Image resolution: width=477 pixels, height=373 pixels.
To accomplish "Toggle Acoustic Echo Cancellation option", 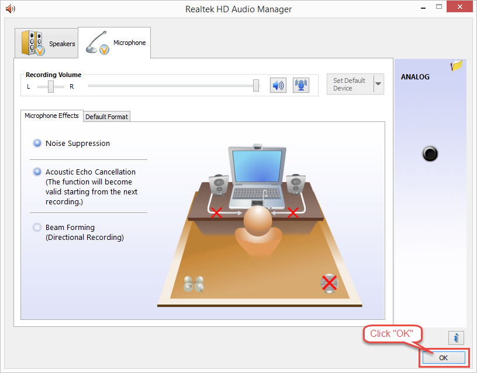I will click(37, 172).
